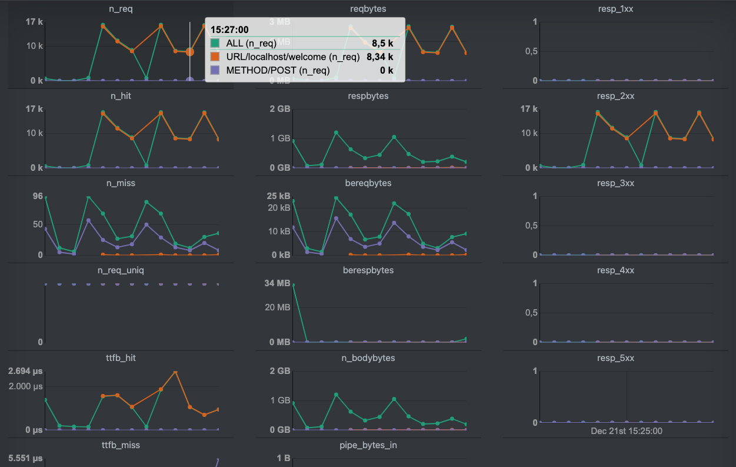The width and height of the screenshot is (736, 467).
Task: Click the timestamp label Dec 21st 15:25:00
Action: (627, 430)
